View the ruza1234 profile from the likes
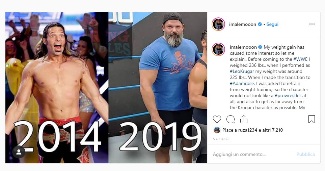Viewport: 325px width, 171px height. tap(247, 130)
